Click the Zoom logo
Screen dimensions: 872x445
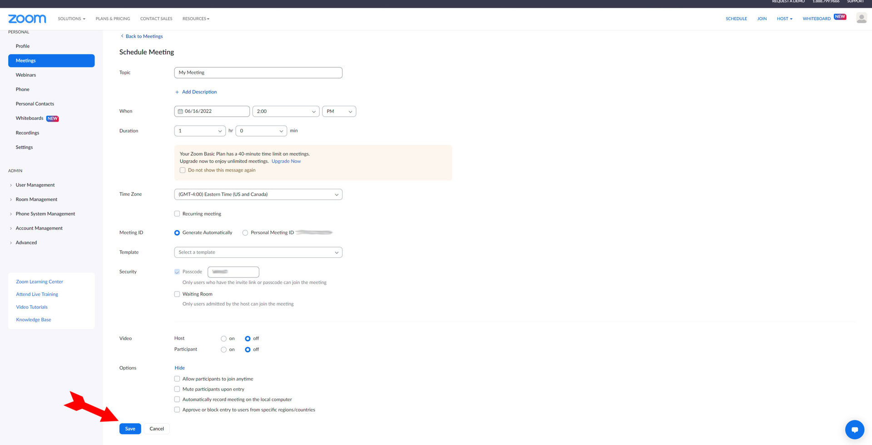click(27, 19)
